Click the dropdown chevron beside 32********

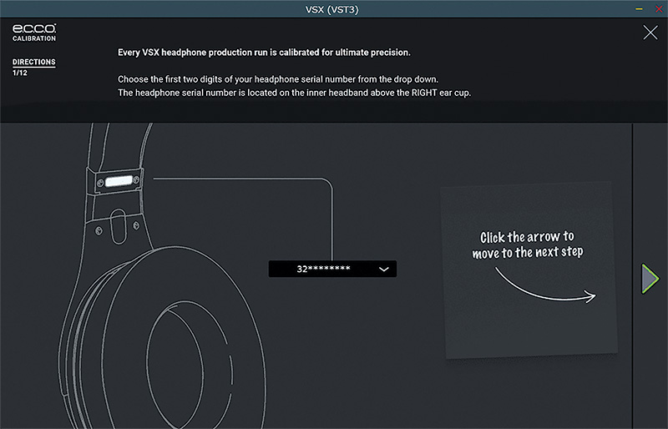383,269
